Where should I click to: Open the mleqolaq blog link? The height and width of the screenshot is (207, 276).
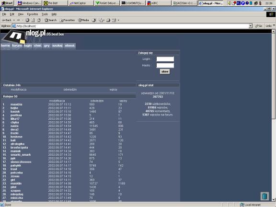[x=17, y=195]
